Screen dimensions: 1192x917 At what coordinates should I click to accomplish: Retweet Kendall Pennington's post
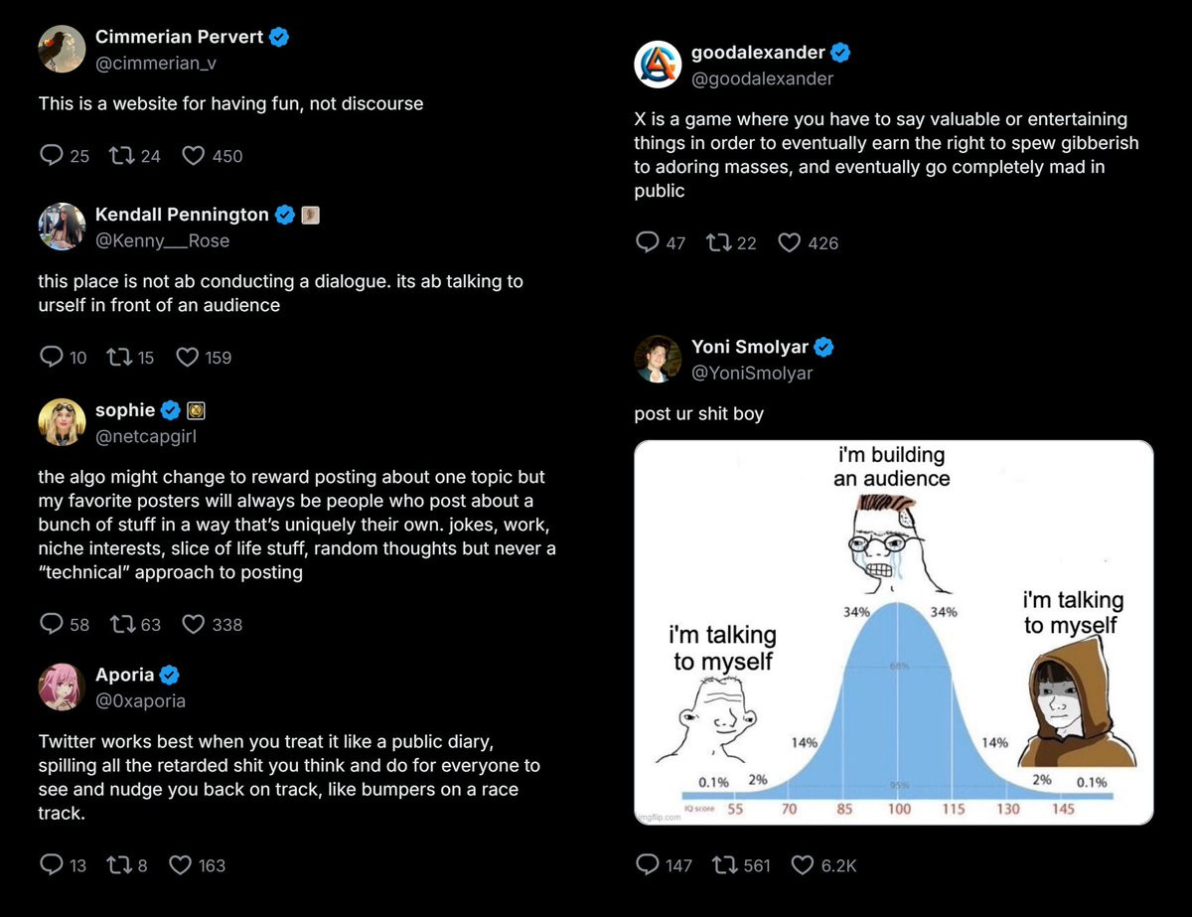point(118,358)
